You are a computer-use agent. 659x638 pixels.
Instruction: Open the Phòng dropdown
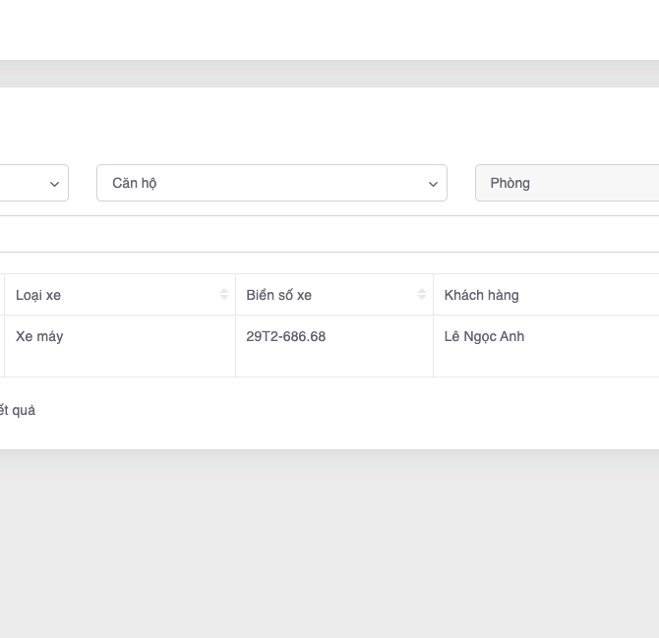tap(567, 183)
